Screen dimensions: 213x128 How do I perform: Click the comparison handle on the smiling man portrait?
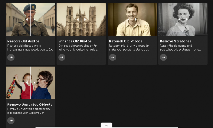coord(132,19)
